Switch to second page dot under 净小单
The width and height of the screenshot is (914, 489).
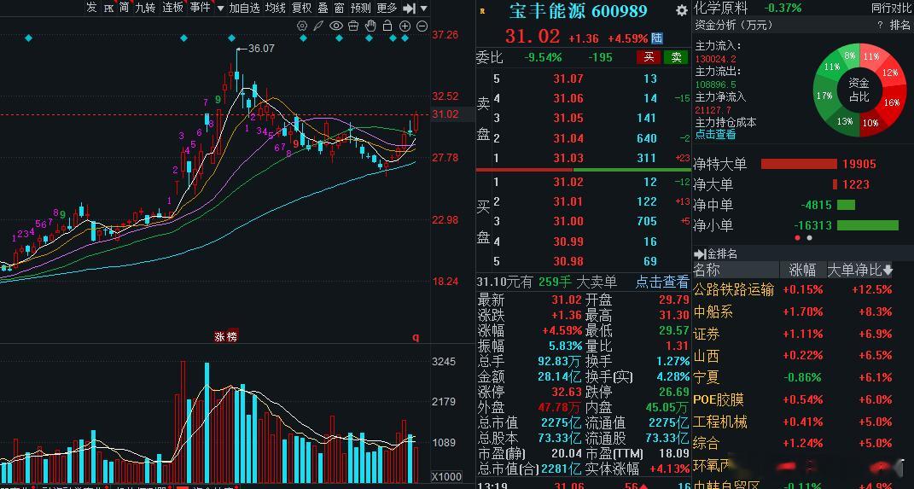pos(809,238)
